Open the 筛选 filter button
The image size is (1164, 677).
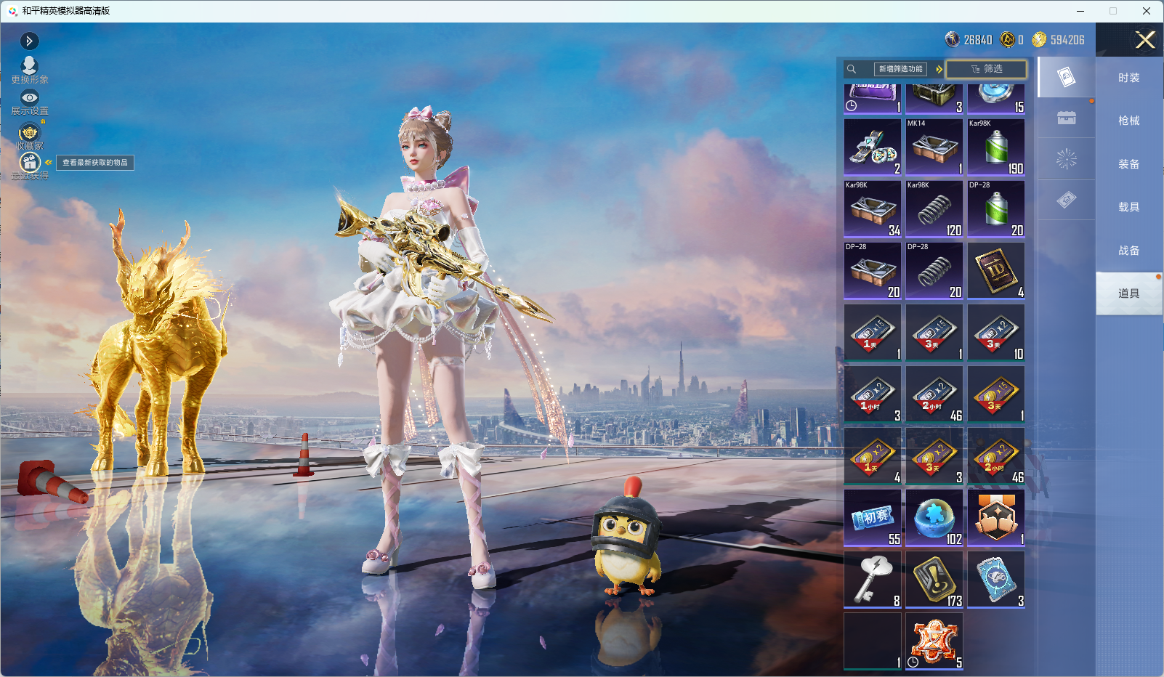[x=986, y=69]
